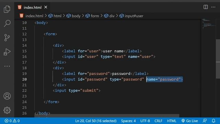
Task: Click the text "user name" on line 15
Action: (x=113, y=51)
